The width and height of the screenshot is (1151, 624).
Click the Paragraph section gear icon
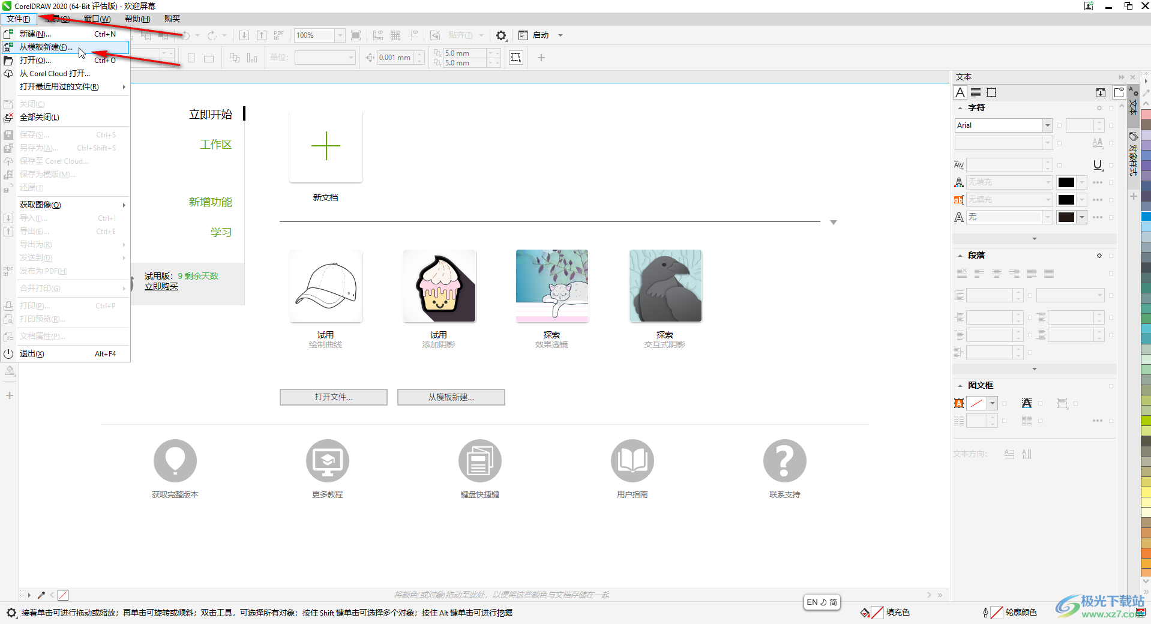coord(1099,256)
